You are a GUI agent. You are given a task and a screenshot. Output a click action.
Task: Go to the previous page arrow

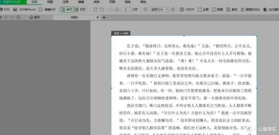[x=111, y=10]
